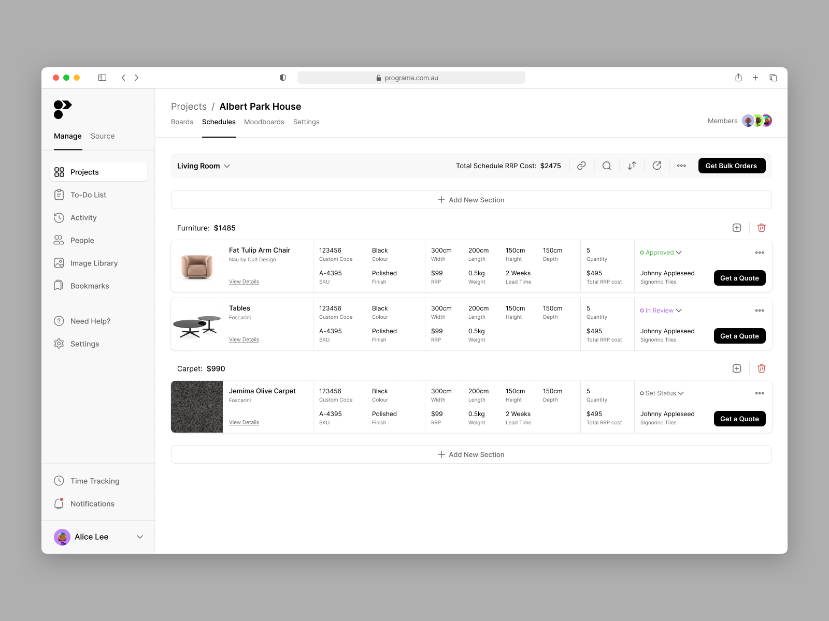829x621 pixels.
Task: Click the Members avatars group
Action: (757, 121)
